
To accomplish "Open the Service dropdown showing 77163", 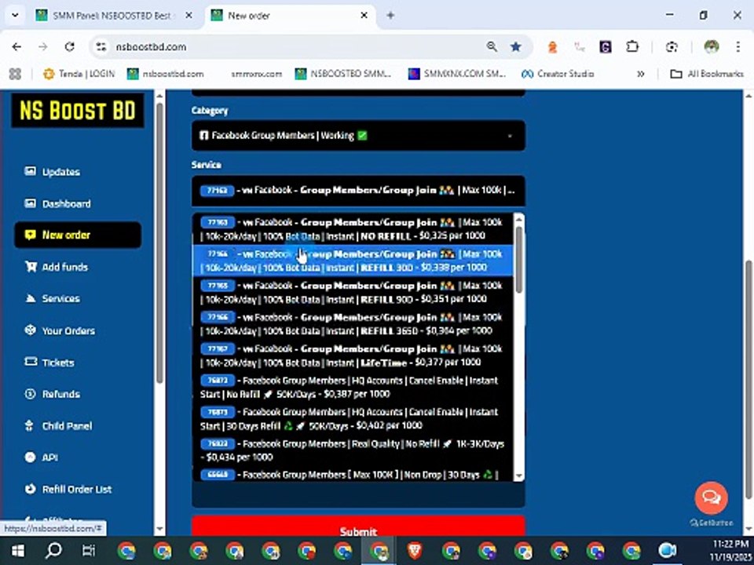I will click(358, 190).
